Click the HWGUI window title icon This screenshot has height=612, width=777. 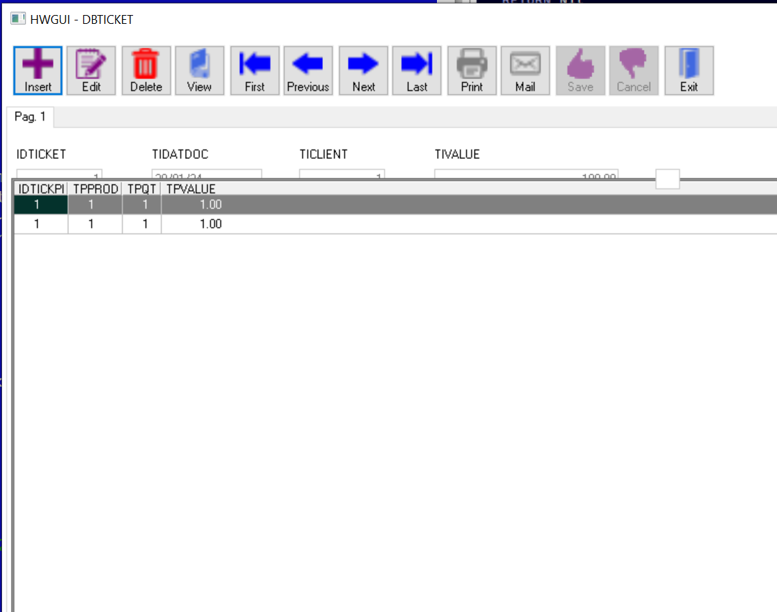coord(18,19)
